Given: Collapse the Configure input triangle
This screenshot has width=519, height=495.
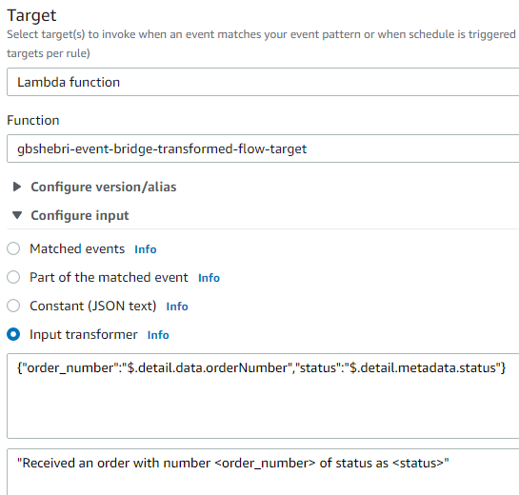Looking at the screenshot, I should pyautogui.click(x=17, y=215).
